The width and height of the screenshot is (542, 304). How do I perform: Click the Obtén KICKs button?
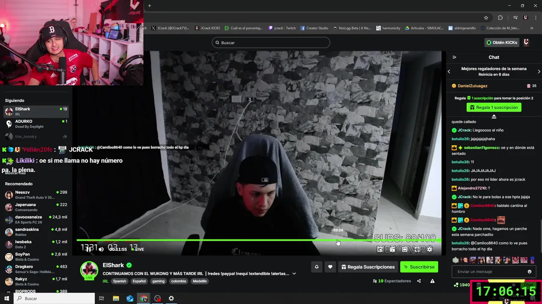pyautogui.click(x=502, y=43)
